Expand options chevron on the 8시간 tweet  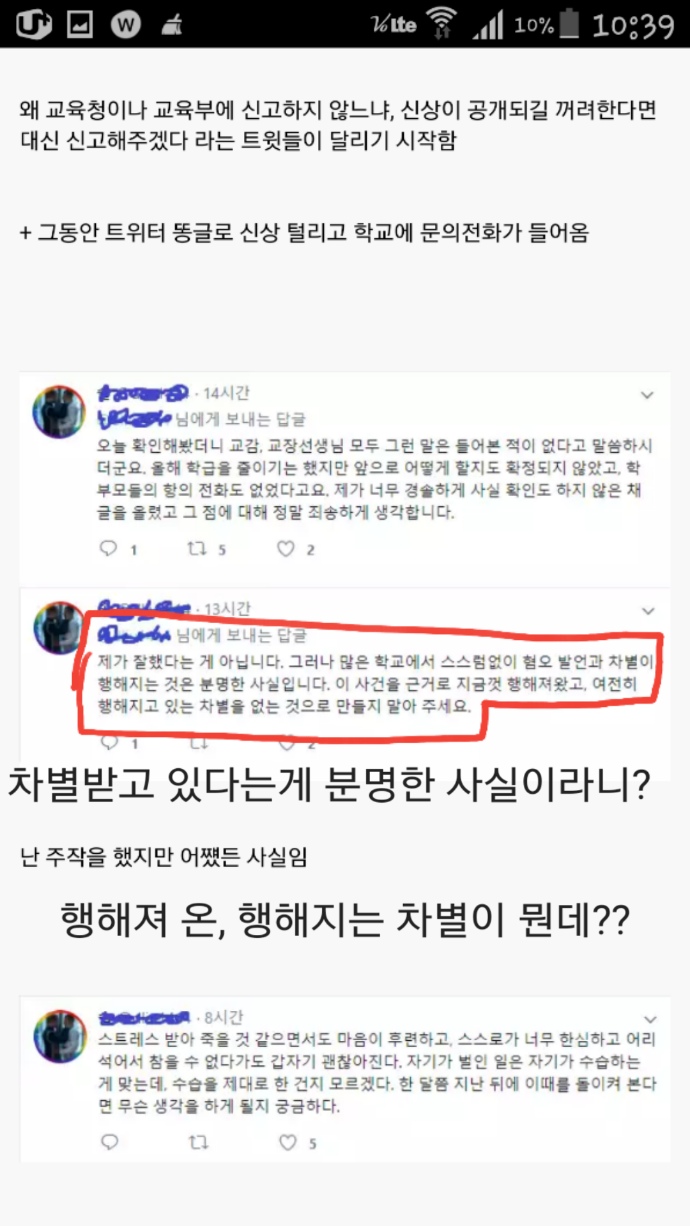(x=650, y=1019)
